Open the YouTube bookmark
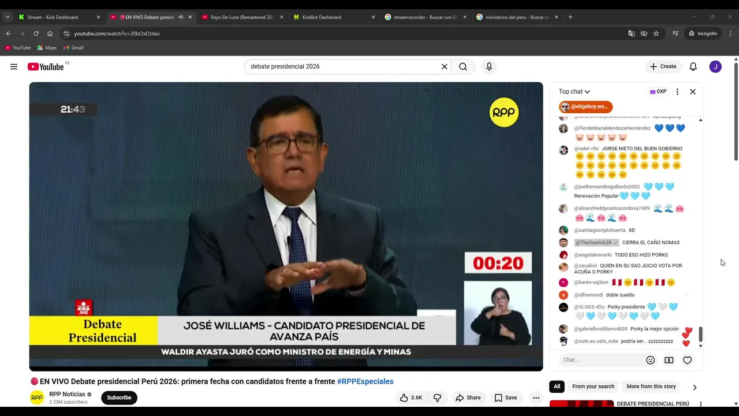 point(18,48)
